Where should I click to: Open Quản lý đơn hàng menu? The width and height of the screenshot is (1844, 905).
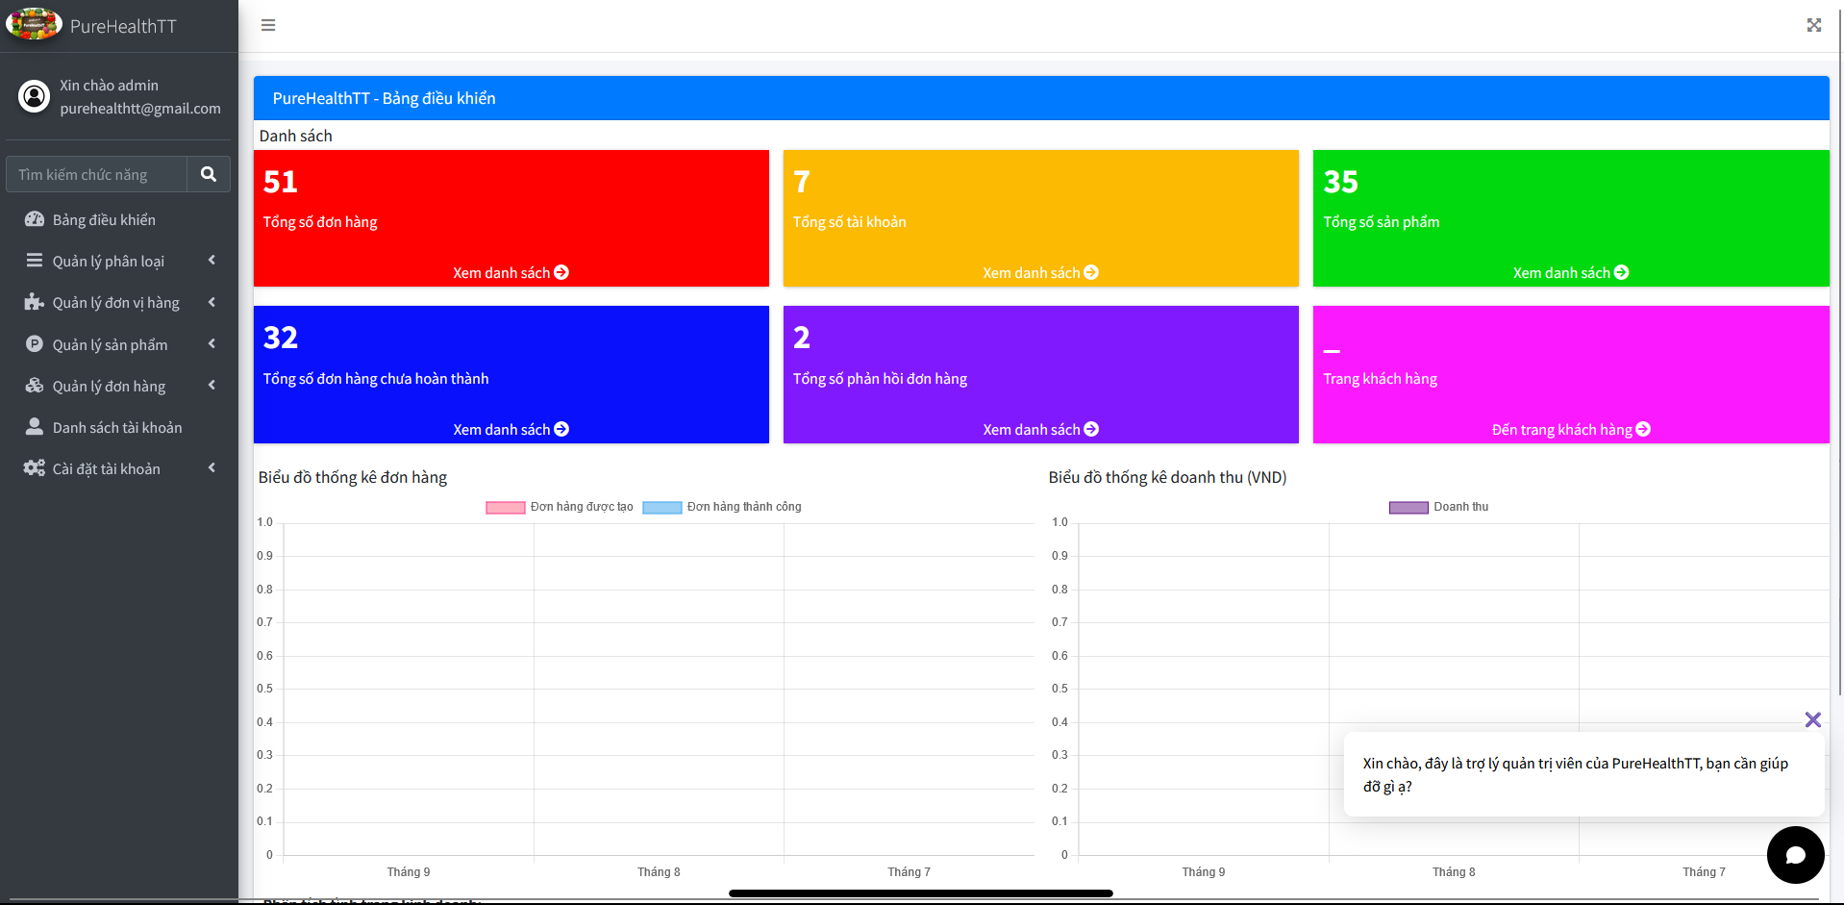119,386
